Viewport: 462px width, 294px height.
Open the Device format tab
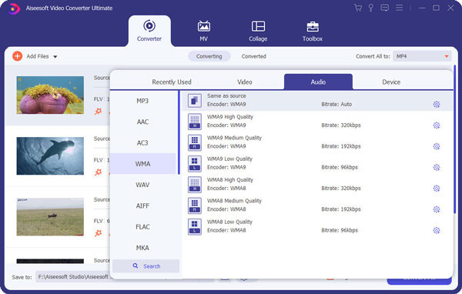391,82
